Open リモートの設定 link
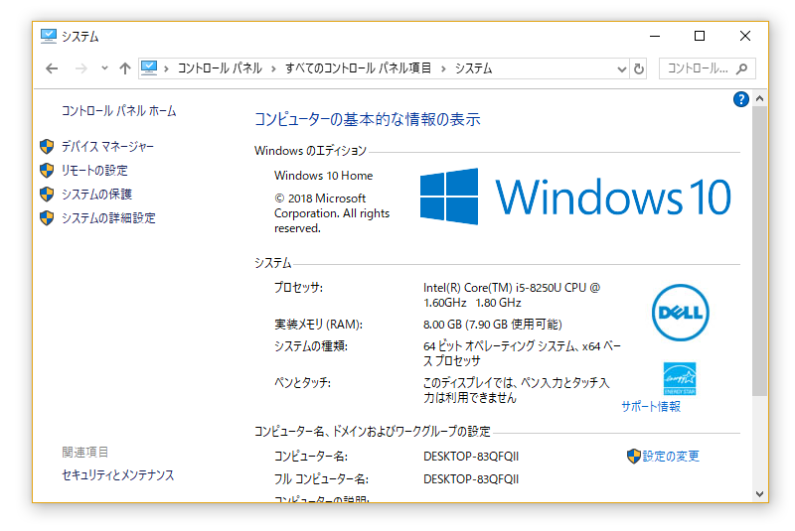795x531 pixels. pos(94,171)
